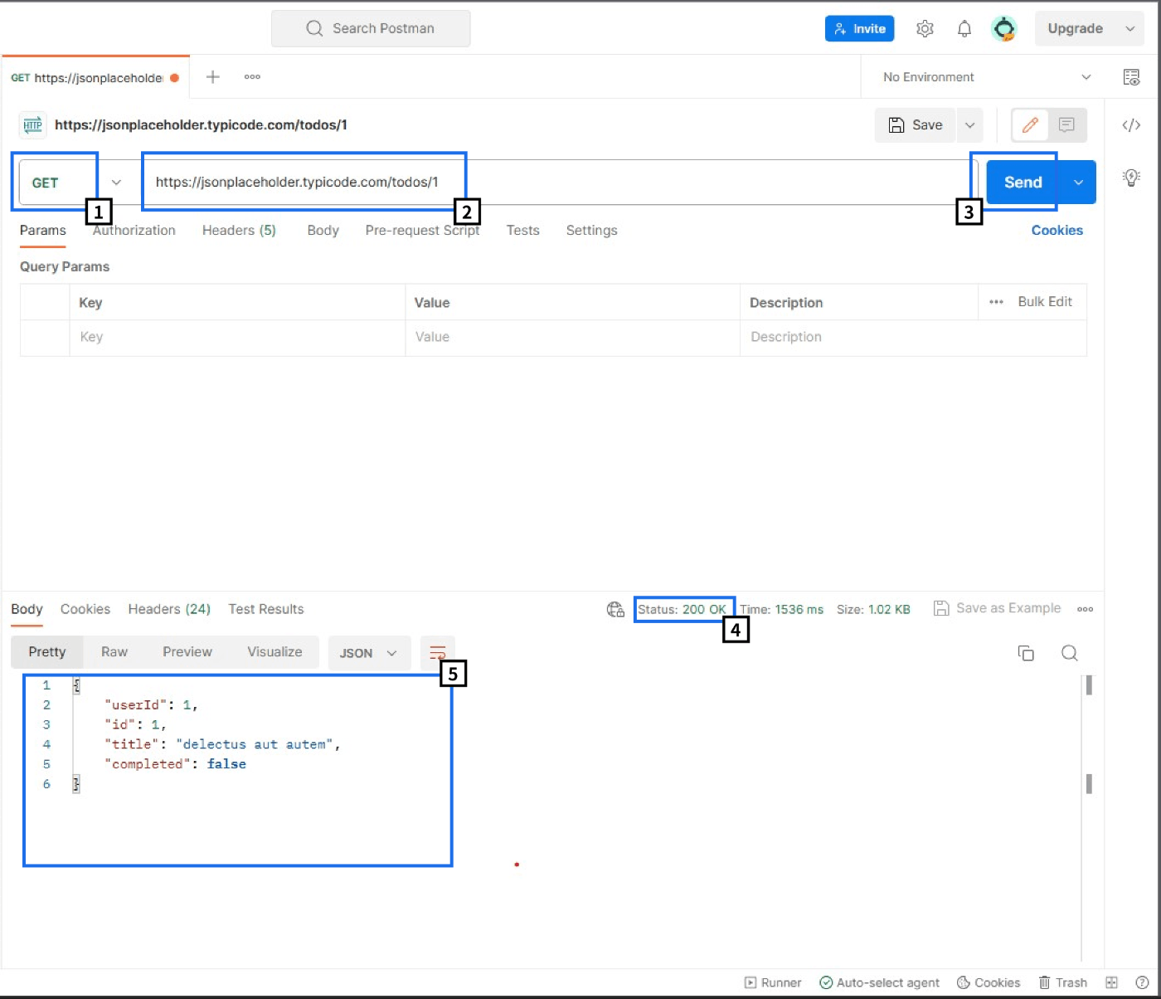
Task: Select the response Cookies tab
Action: (x=85, y=609)
